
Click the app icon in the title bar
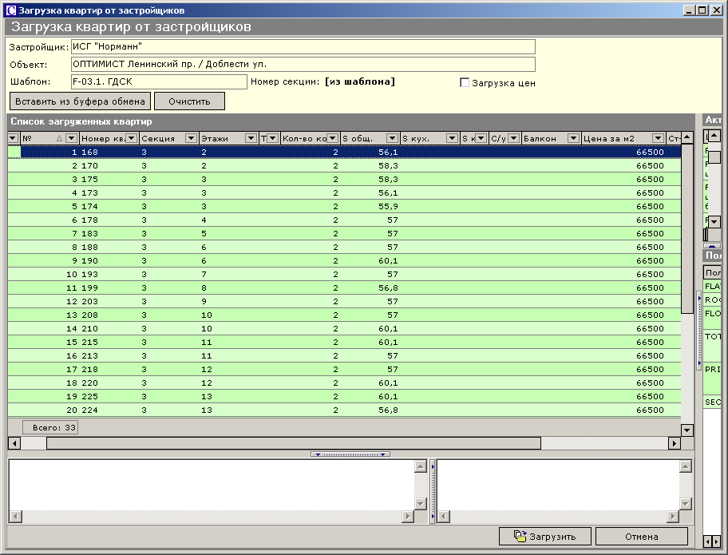tap(10, 10)
